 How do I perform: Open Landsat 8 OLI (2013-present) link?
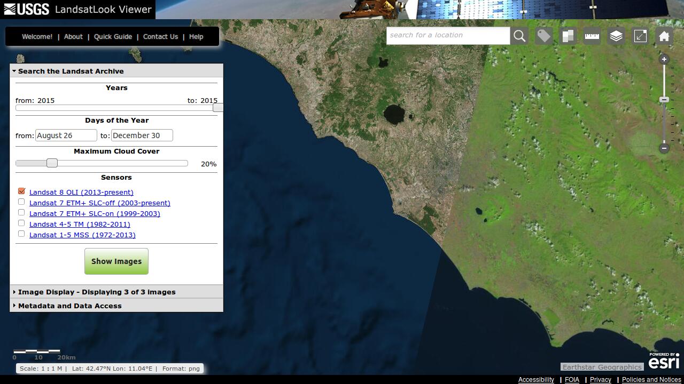(x=81, y=192)
